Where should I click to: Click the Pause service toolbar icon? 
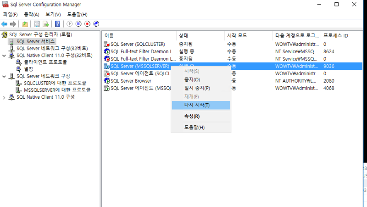[x=78, y=24]
